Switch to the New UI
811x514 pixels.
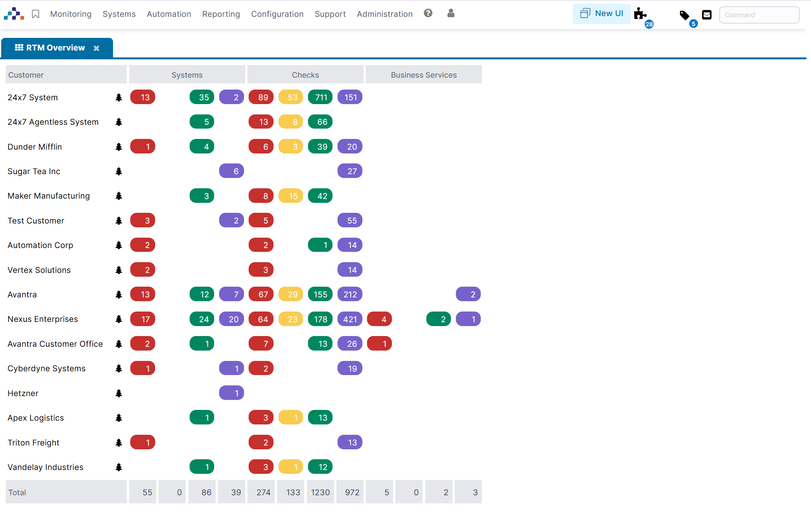coord(602,14)
